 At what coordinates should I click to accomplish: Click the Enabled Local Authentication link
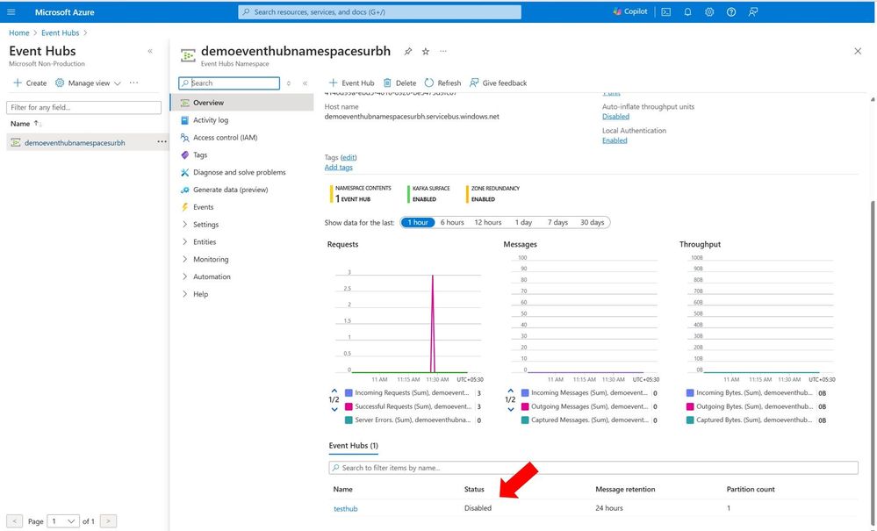pyautogui.click(x=615, y=140)
